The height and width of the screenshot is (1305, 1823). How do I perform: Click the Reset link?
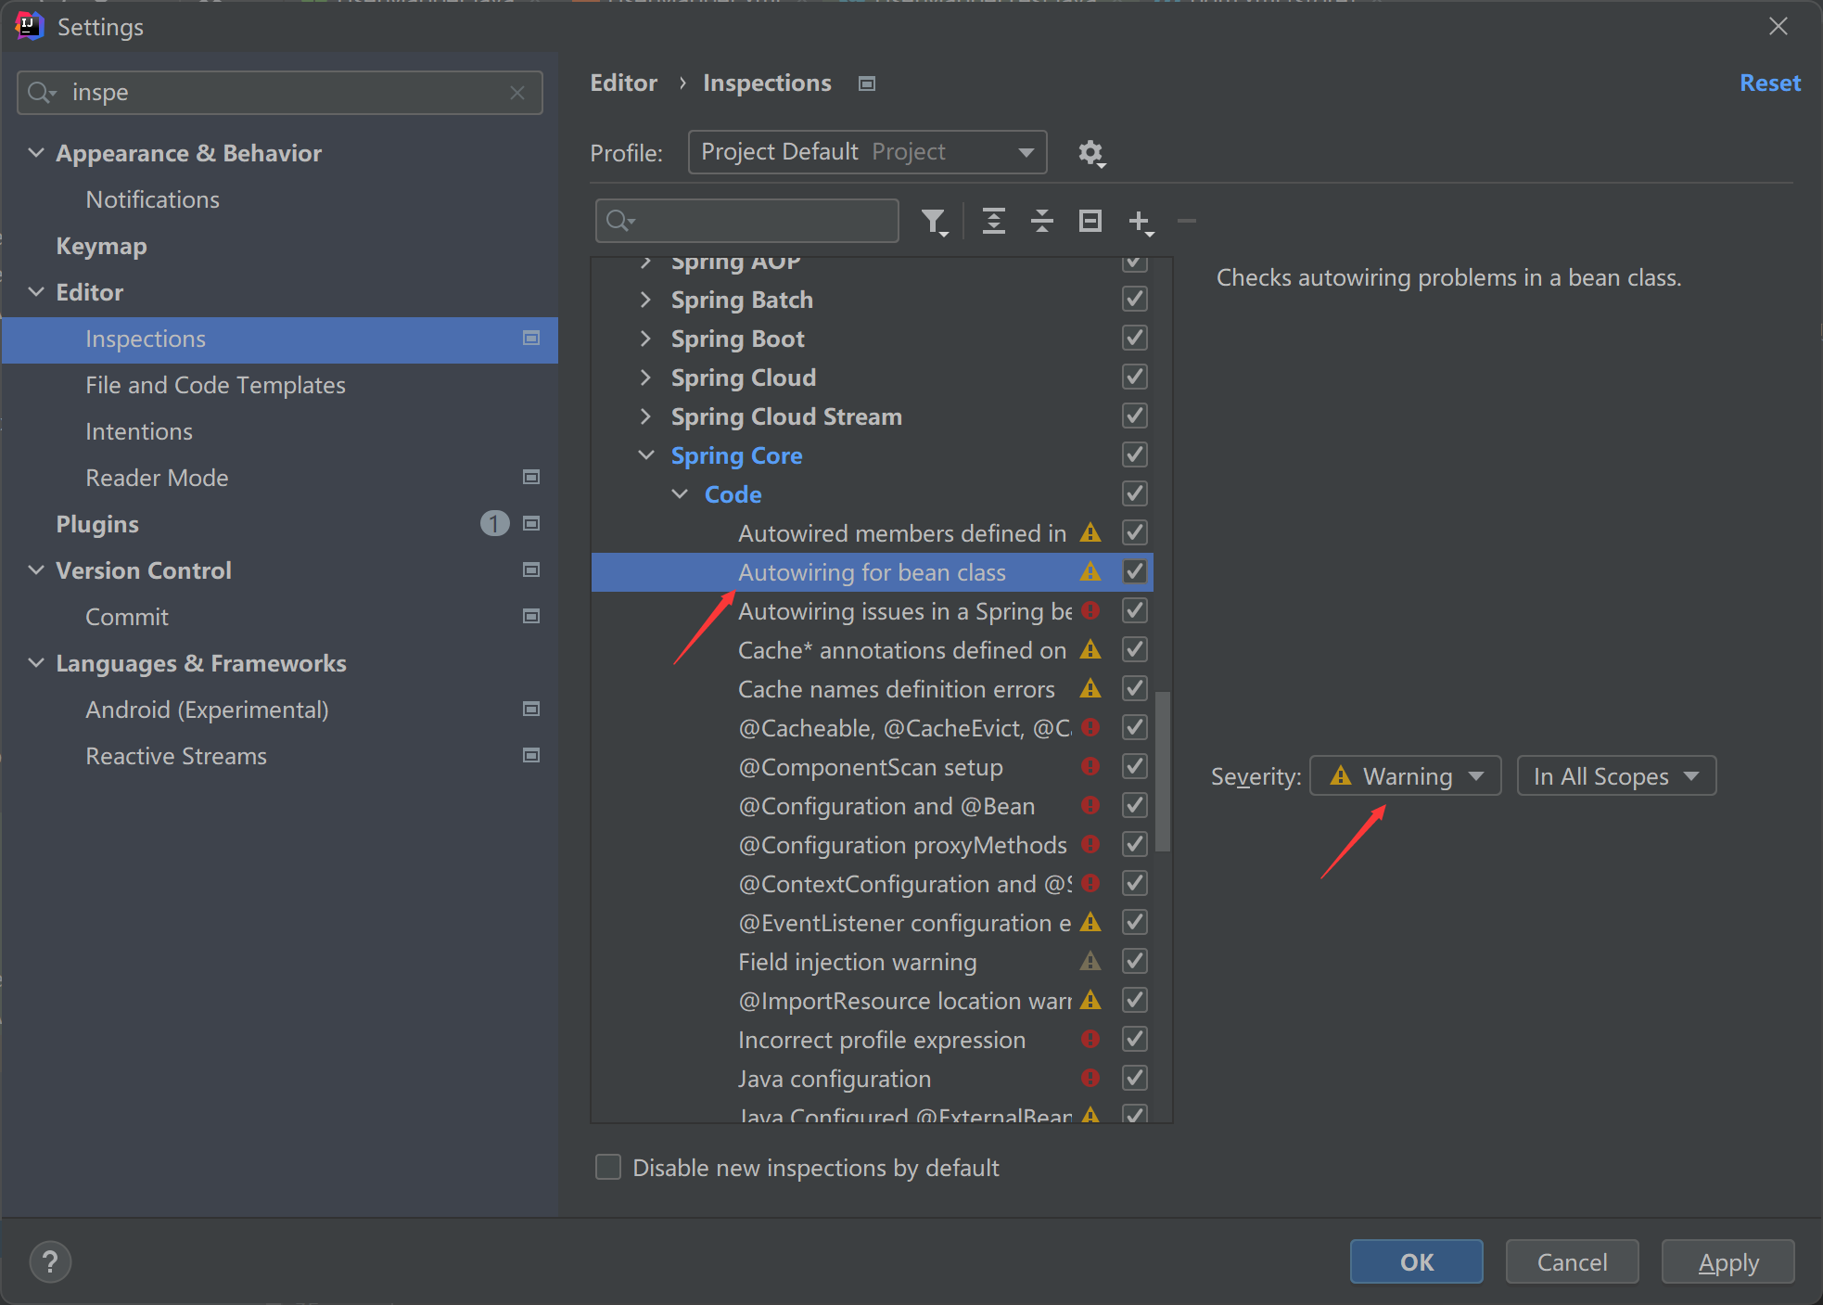[x=1769, y=83]
